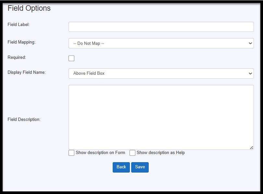Click the Field Options heading
This screenshot has width=263, height=194.
tap(29, 8)
